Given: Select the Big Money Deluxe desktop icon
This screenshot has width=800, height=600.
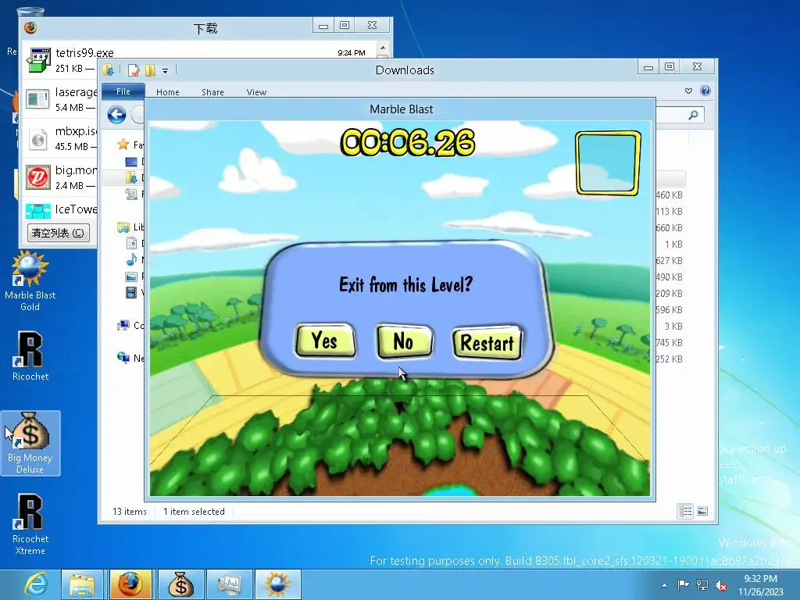Looking at the screenshot, I should 30,443.
